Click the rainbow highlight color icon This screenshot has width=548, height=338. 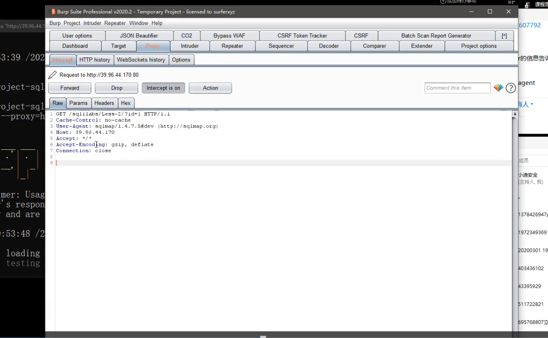click(x=499, y=88)
